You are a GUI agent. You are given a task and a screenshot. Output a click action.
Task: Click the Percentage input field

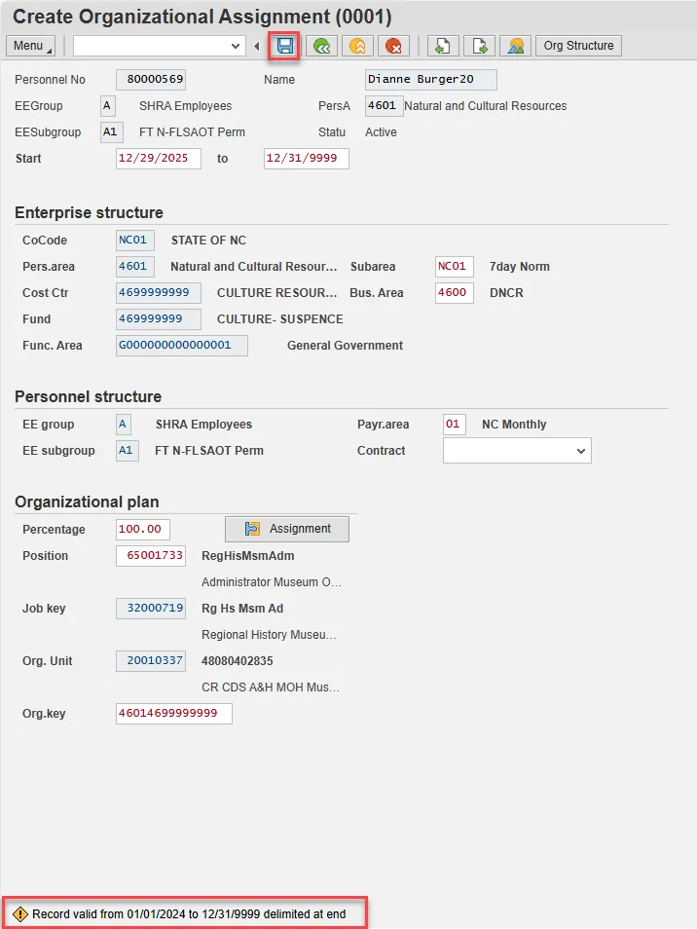click(x=142, y=530)
